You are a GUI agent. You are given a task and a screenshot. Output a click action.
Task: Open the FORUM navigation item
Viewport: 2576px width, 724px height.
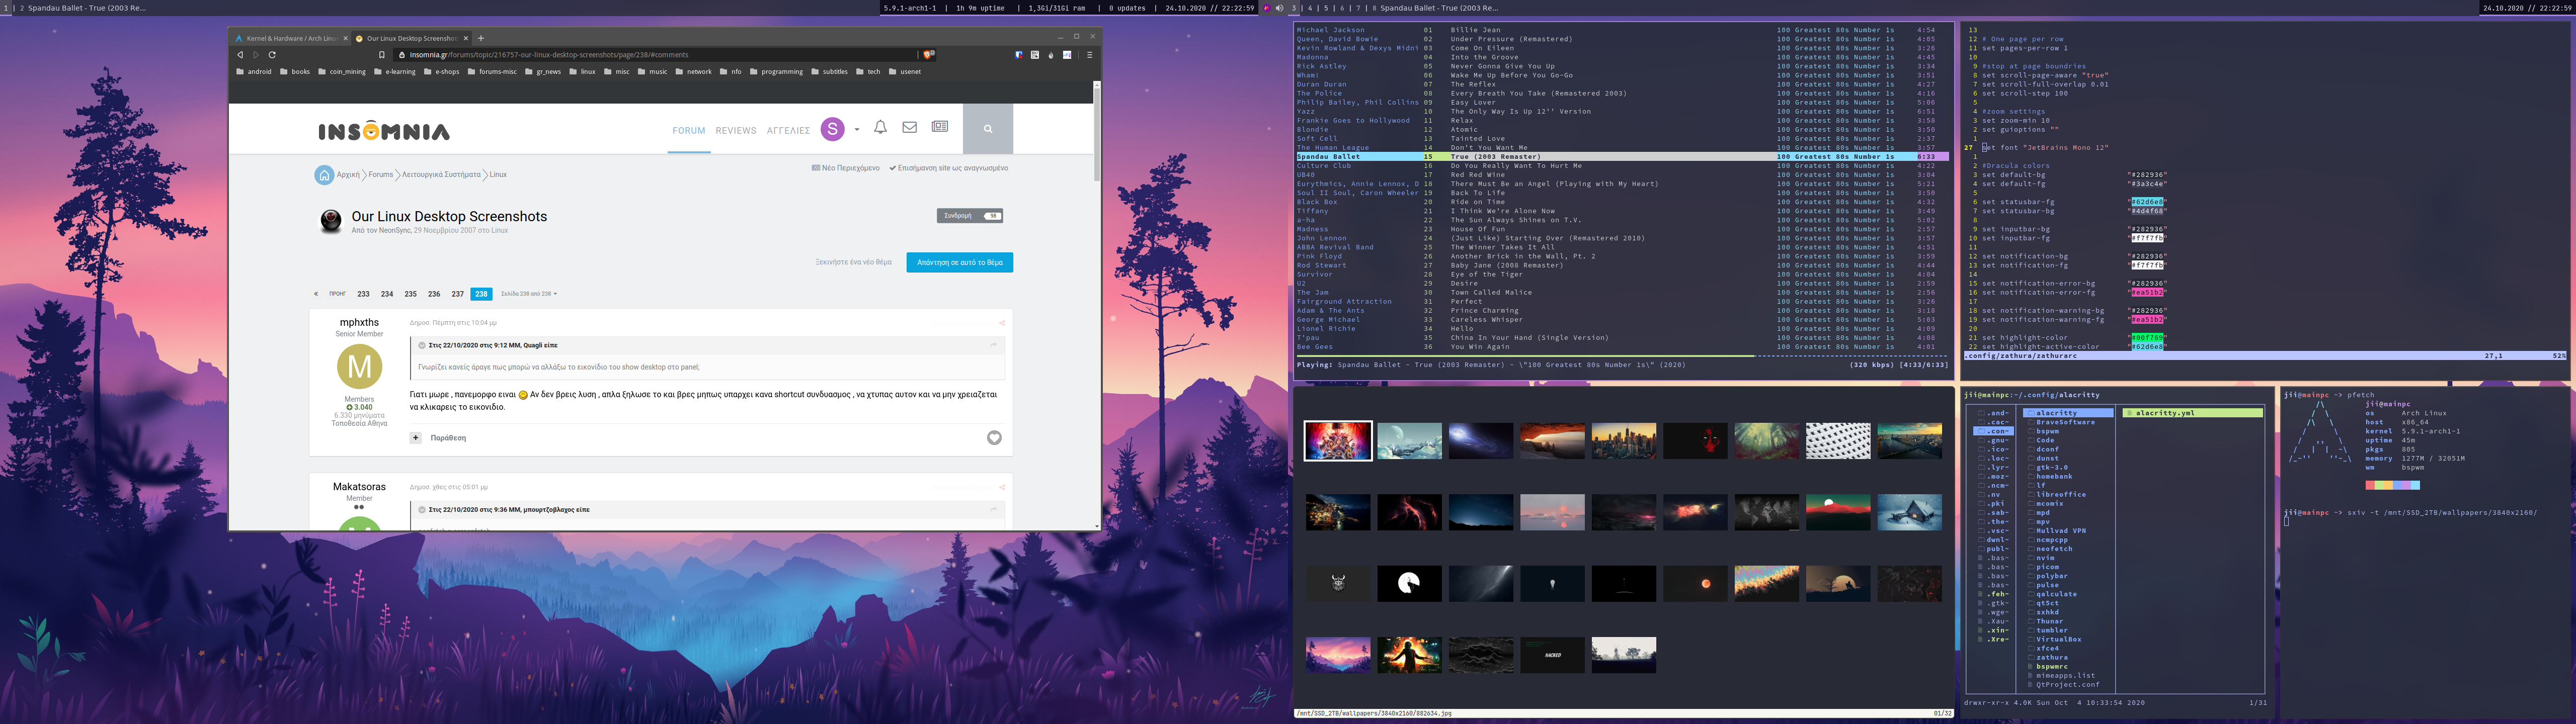point(689,130)
